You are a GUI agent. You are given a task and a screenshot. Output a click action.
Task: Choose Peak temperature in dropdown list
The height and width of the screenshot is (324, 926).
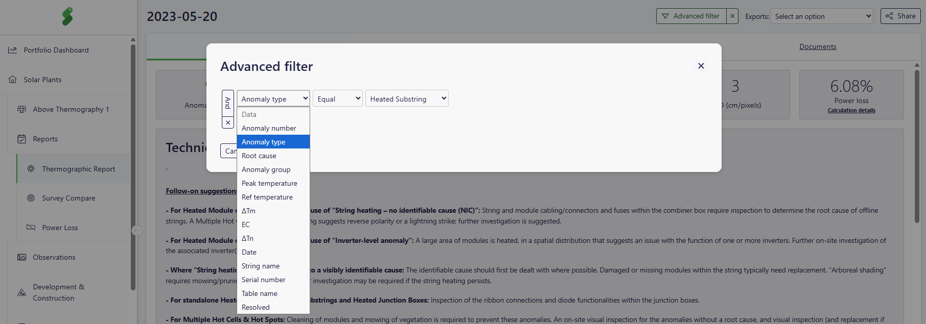coord(269,183)
